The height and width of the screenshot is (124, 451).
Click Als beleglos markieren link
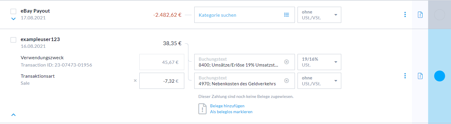coord(231,112)
